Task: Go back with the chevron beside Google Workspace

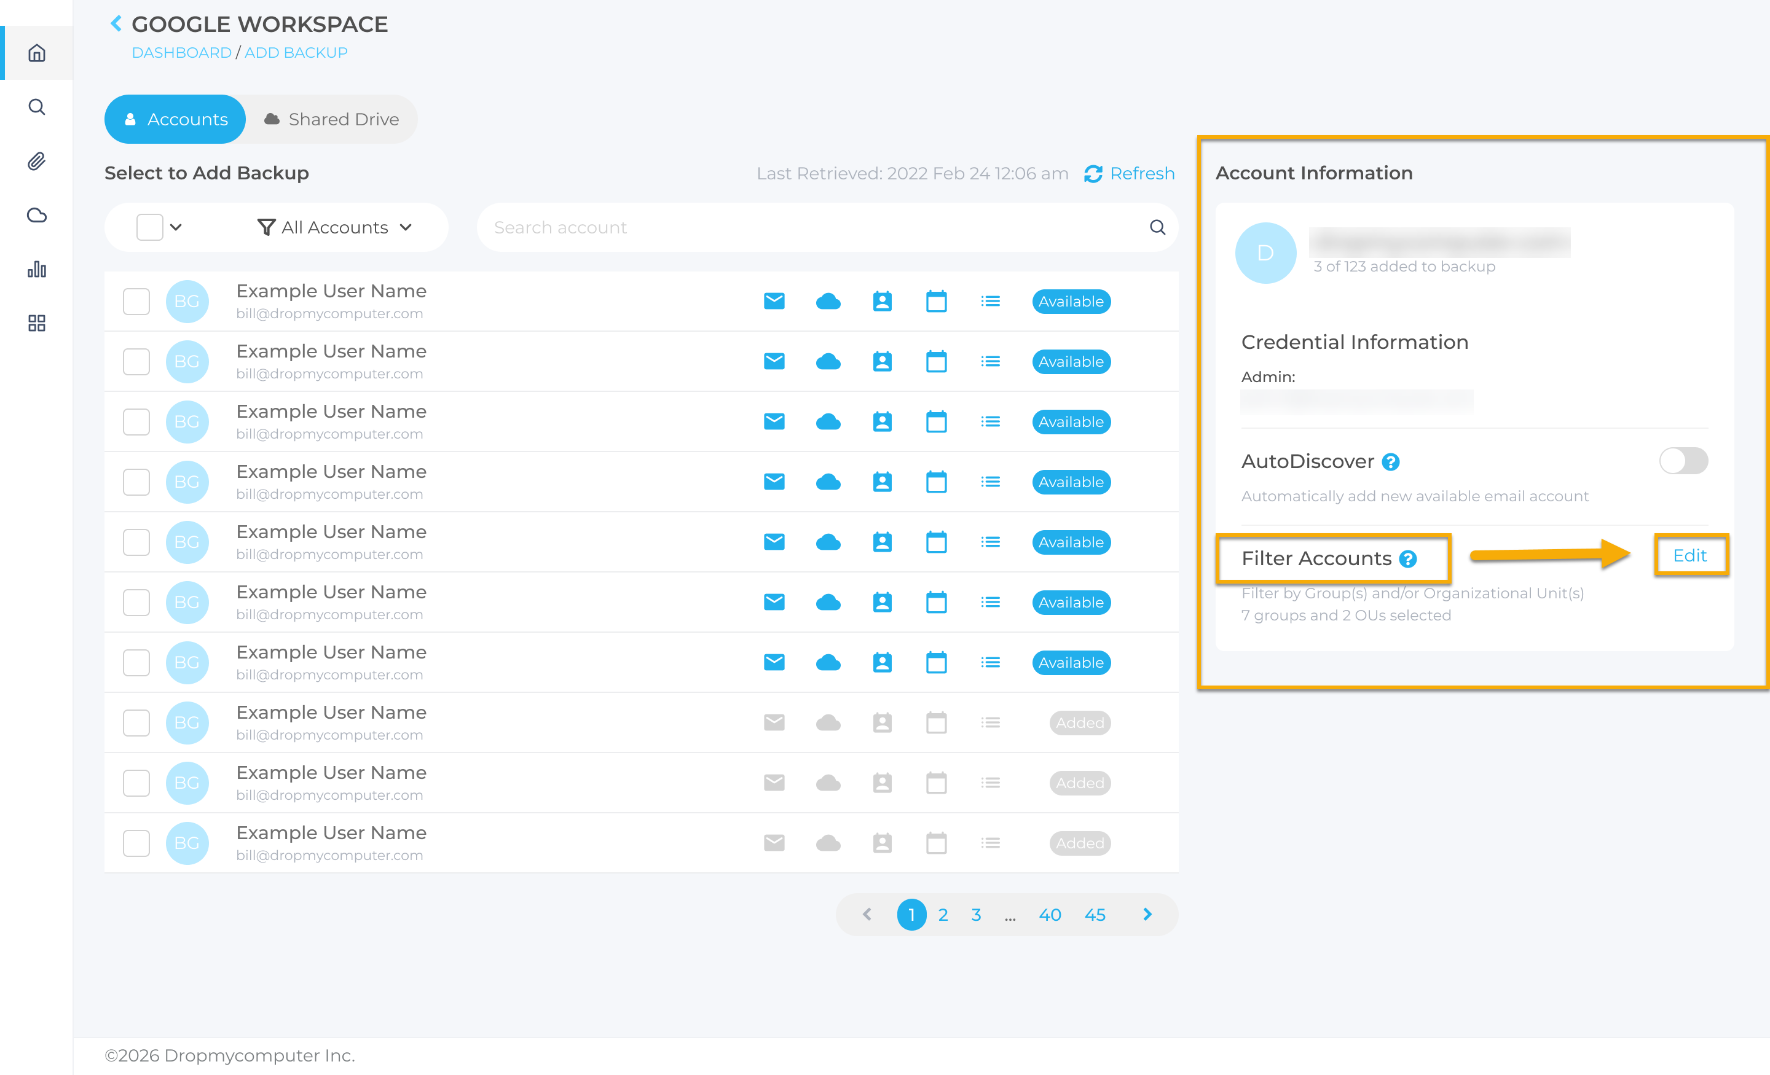Action: (x=116, y=24)
